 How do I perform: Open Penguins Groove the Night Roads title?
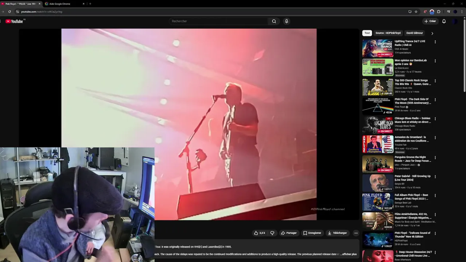(x=413, y=159)
